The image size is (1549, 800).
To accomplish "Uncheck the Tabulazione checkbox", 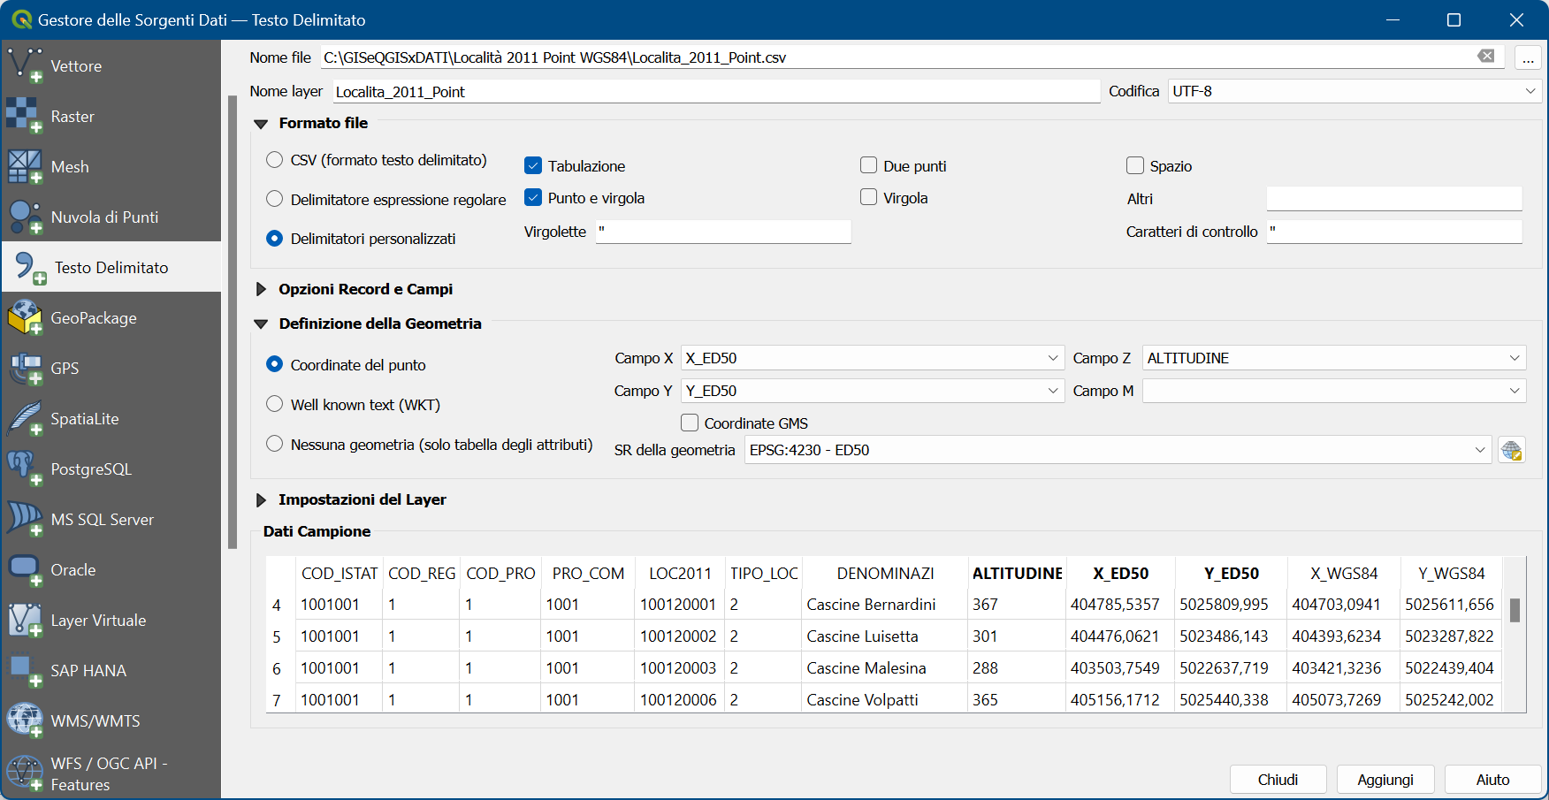I will [x=533, y=165].
